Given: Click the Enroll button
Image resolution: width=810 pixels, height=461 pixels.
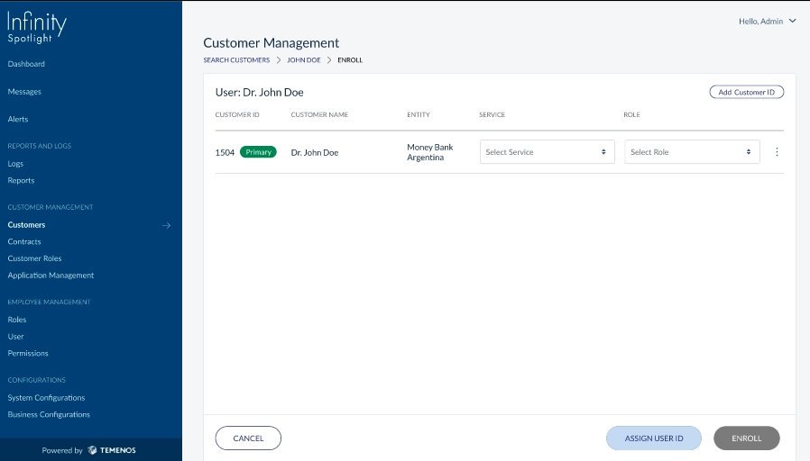Looking at the screenshot, I should click(x=747, y=438).
